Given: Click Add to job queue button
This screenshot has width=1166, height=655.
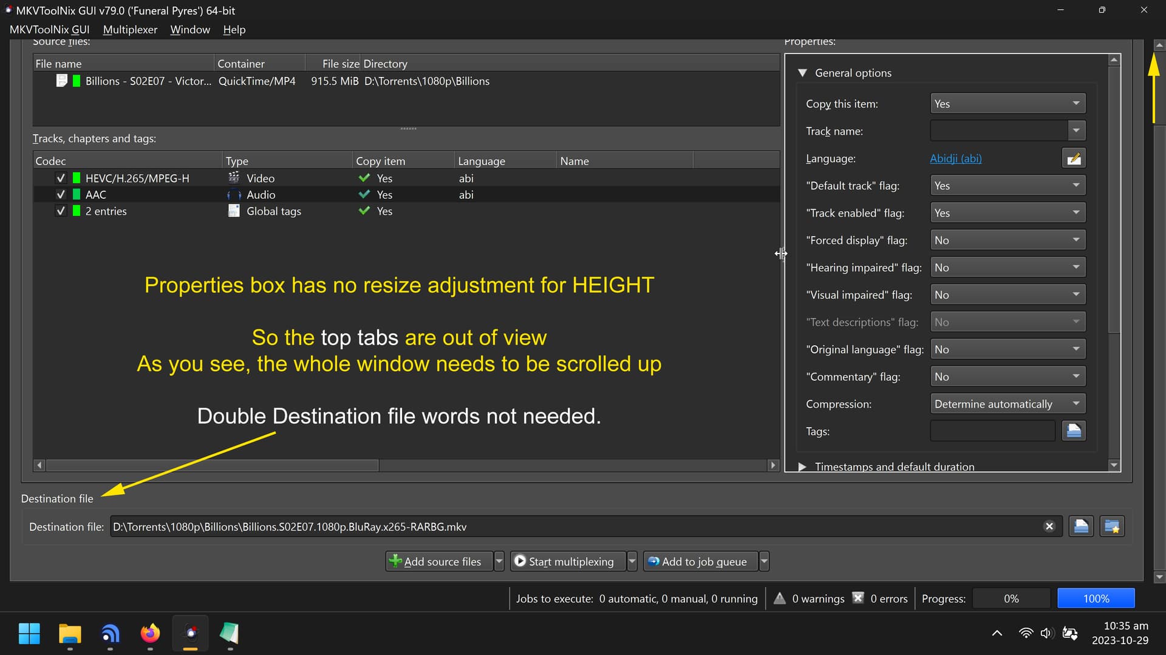Looking at the screenshot, I should pos(701,562).
